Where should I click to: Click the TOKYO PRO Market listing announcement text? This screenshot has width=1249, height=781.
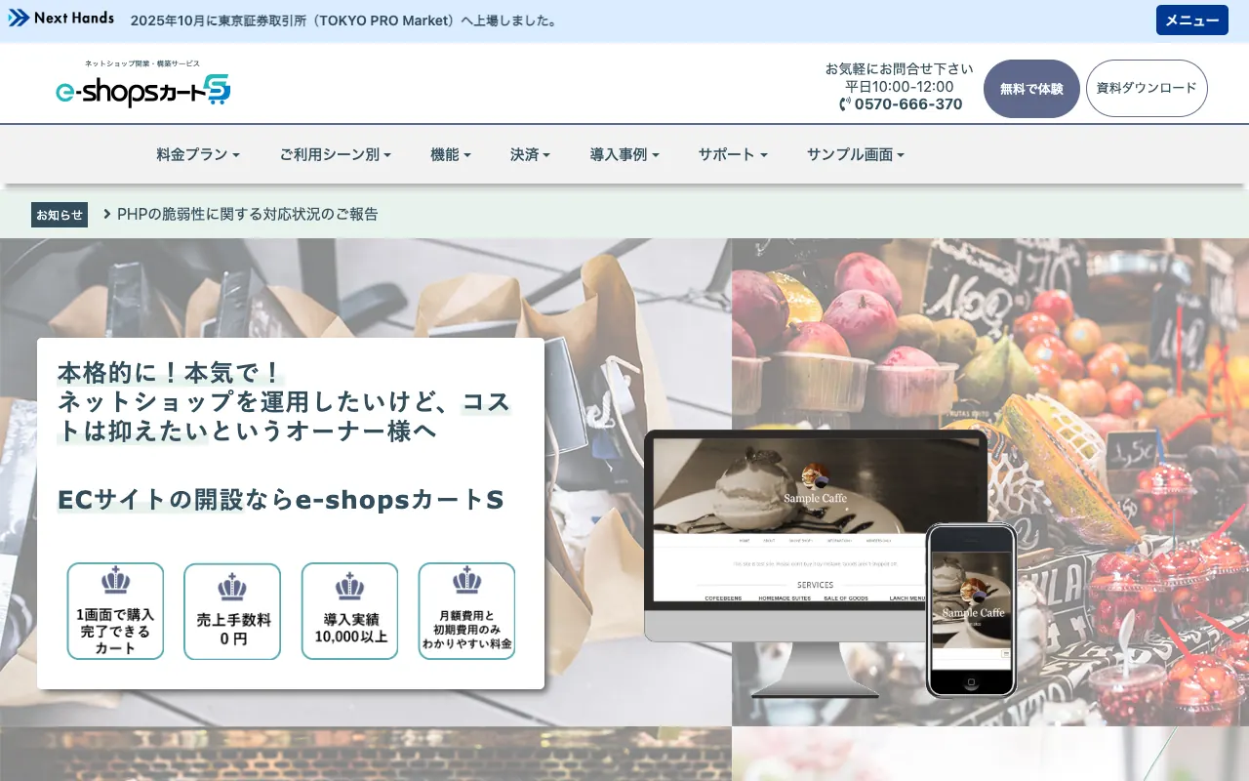(344, 21)
